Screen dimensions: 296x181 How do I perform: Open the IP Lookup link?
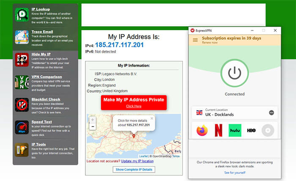click(41, 9)
